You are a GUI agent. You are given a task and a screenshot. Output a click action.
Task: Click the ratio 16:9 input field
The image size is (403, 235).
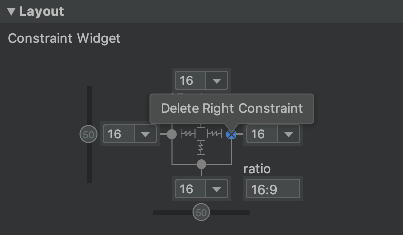273,189
